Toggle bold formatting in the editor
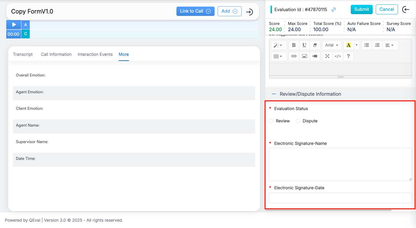 point(294,45)
